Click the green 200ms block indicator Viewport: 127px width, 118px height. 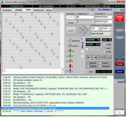pos(70,56)
